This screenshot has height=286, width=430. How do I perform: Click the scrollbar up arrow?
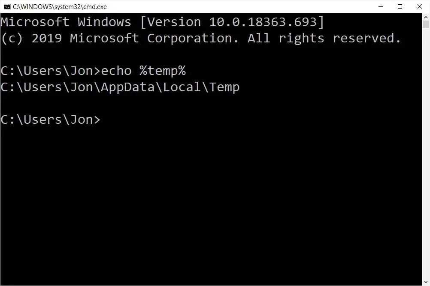[426, 17]
